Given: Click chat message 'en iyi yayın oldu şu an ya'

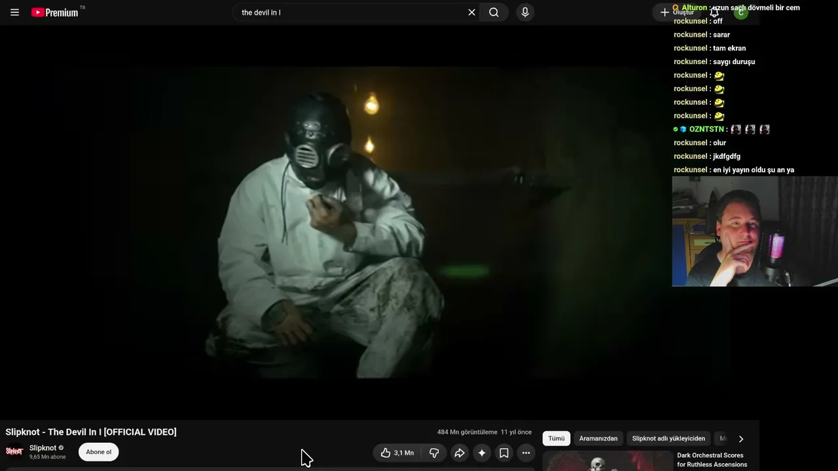Looking at the screenshot, I should click(754, 170).
